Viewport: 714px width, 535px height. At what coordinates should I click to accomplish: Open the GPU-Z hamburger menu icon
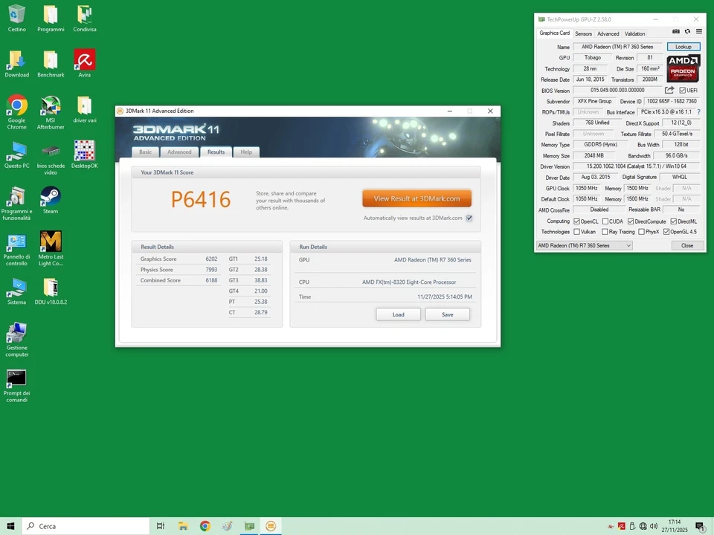tap(698, 31)
